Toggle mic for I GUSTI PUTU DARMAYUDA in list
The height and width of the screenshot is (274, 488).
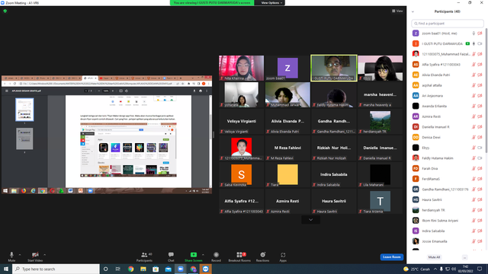coord(474,44)
